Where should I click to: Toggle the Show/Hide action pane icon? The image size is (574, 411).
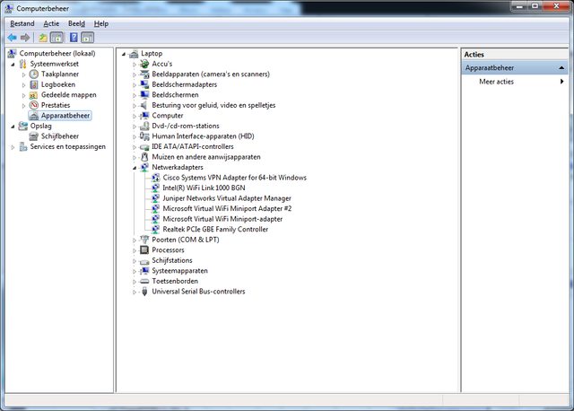(x=88, y=38)
